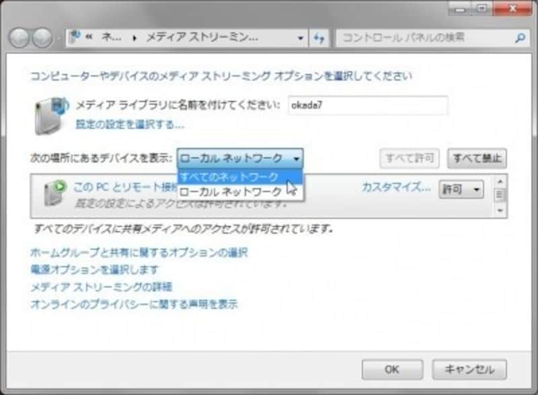Go back with the round back arrow
The height and width of the screenshot is (395, 538).
19,38
